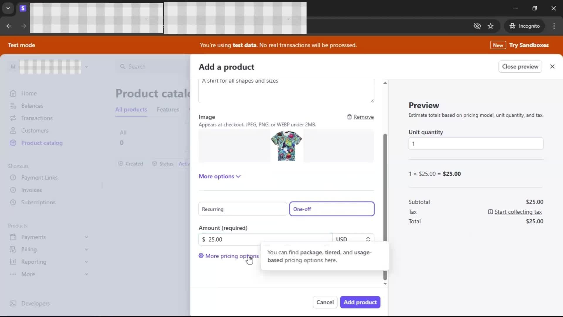The width and height of the screenshot is (563, 317).
Task: Open the All products tab
Action: click(131, 109)
